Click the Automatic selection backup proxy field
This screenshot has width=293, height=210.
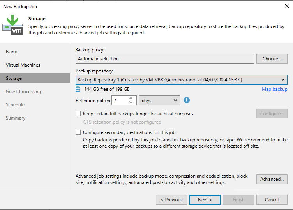pos(165,59)
